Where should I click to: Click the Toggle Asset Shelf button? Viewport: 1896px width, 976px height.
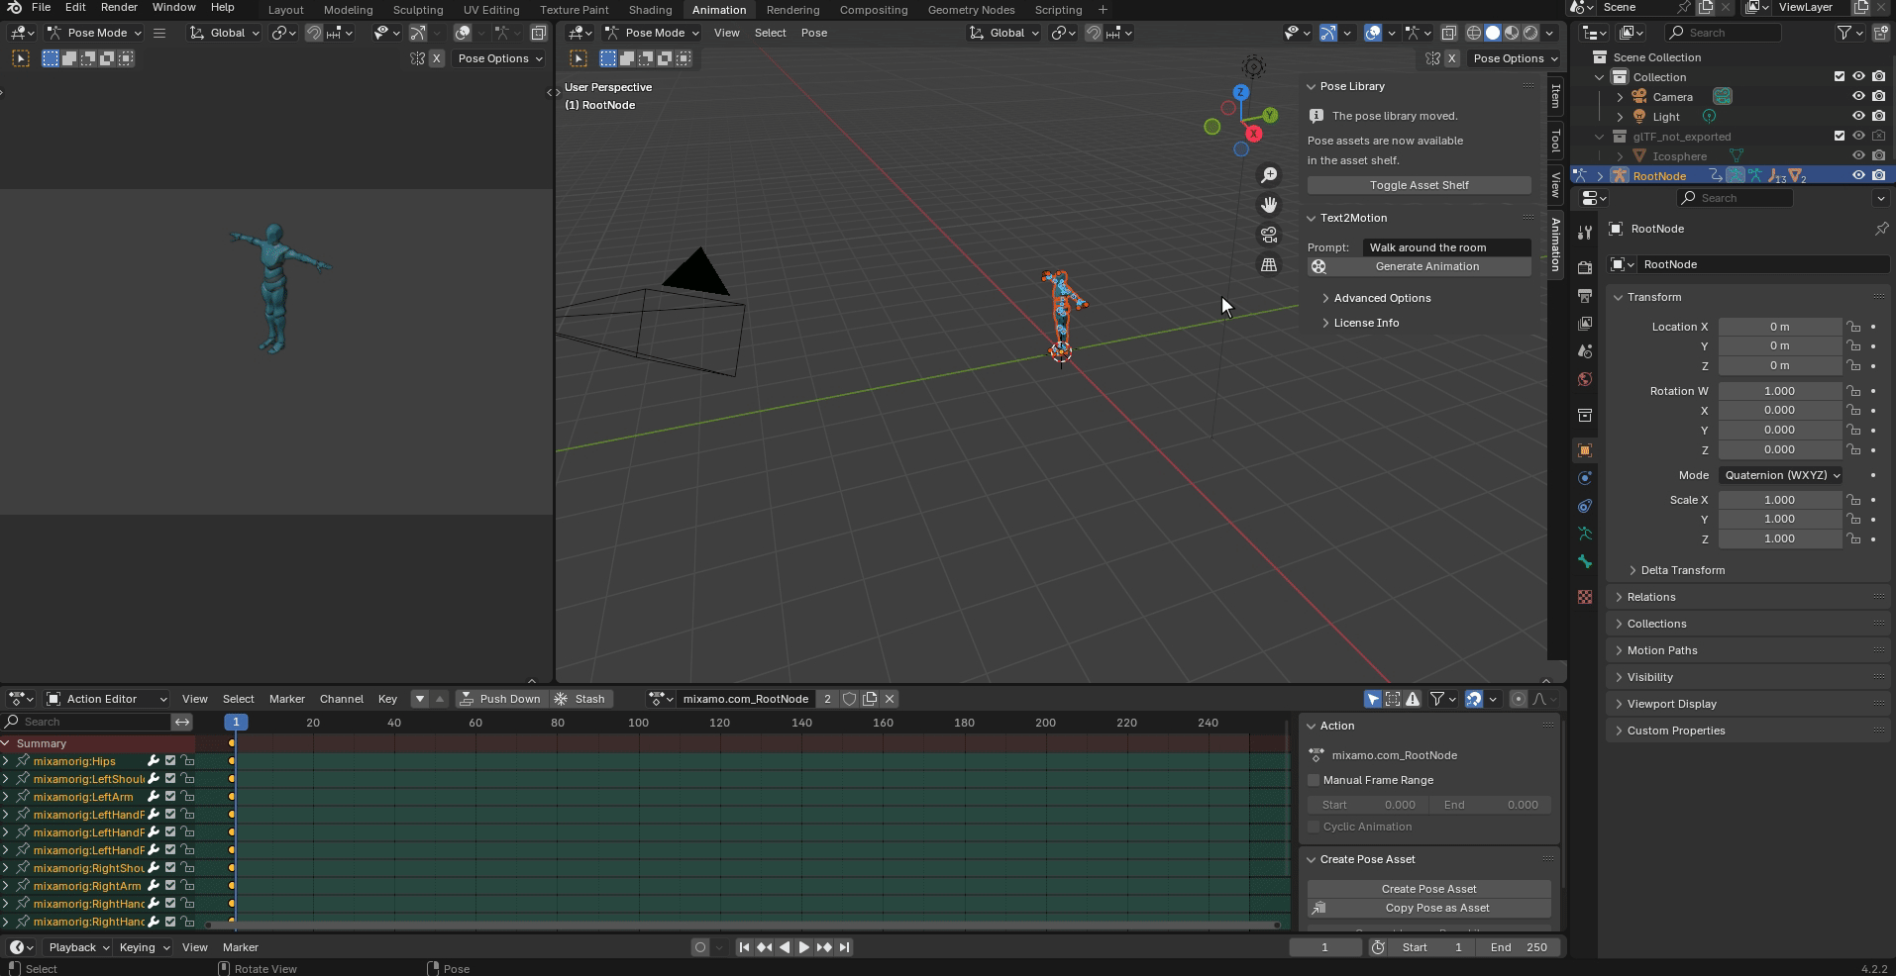coord(1419,185)
